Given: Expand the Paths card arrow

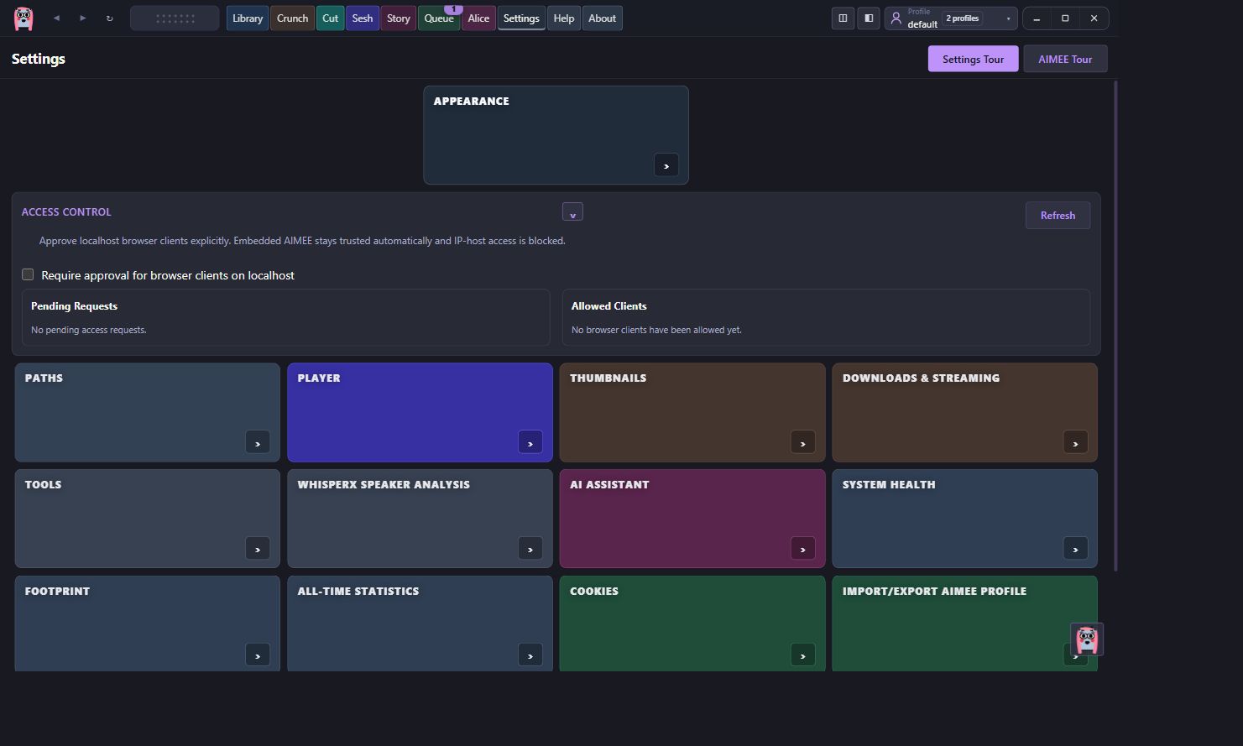Looking at the screenshot, I should pos(258,442).
